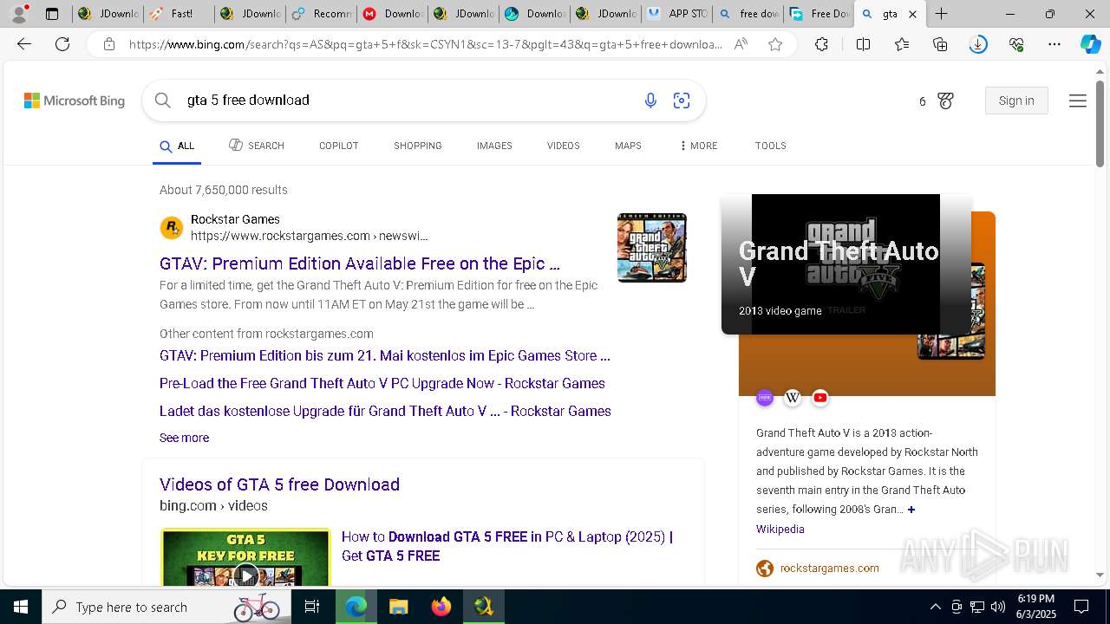
Task: Open rockstargames.com link in side panel
Action: (x=829, y=569)
